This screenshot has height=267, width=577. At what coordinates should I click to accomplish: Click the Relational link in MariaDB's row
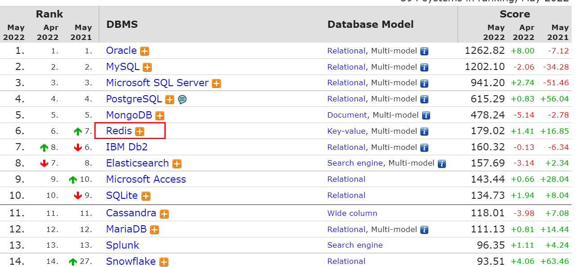click(346, 229)
